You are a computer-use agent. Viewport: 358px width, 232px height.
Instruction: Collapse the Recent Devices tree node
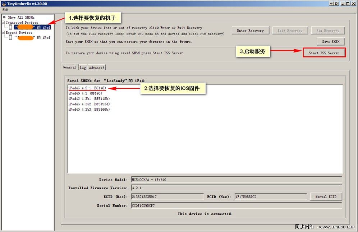pyautogui.click(x=3, y=32)
